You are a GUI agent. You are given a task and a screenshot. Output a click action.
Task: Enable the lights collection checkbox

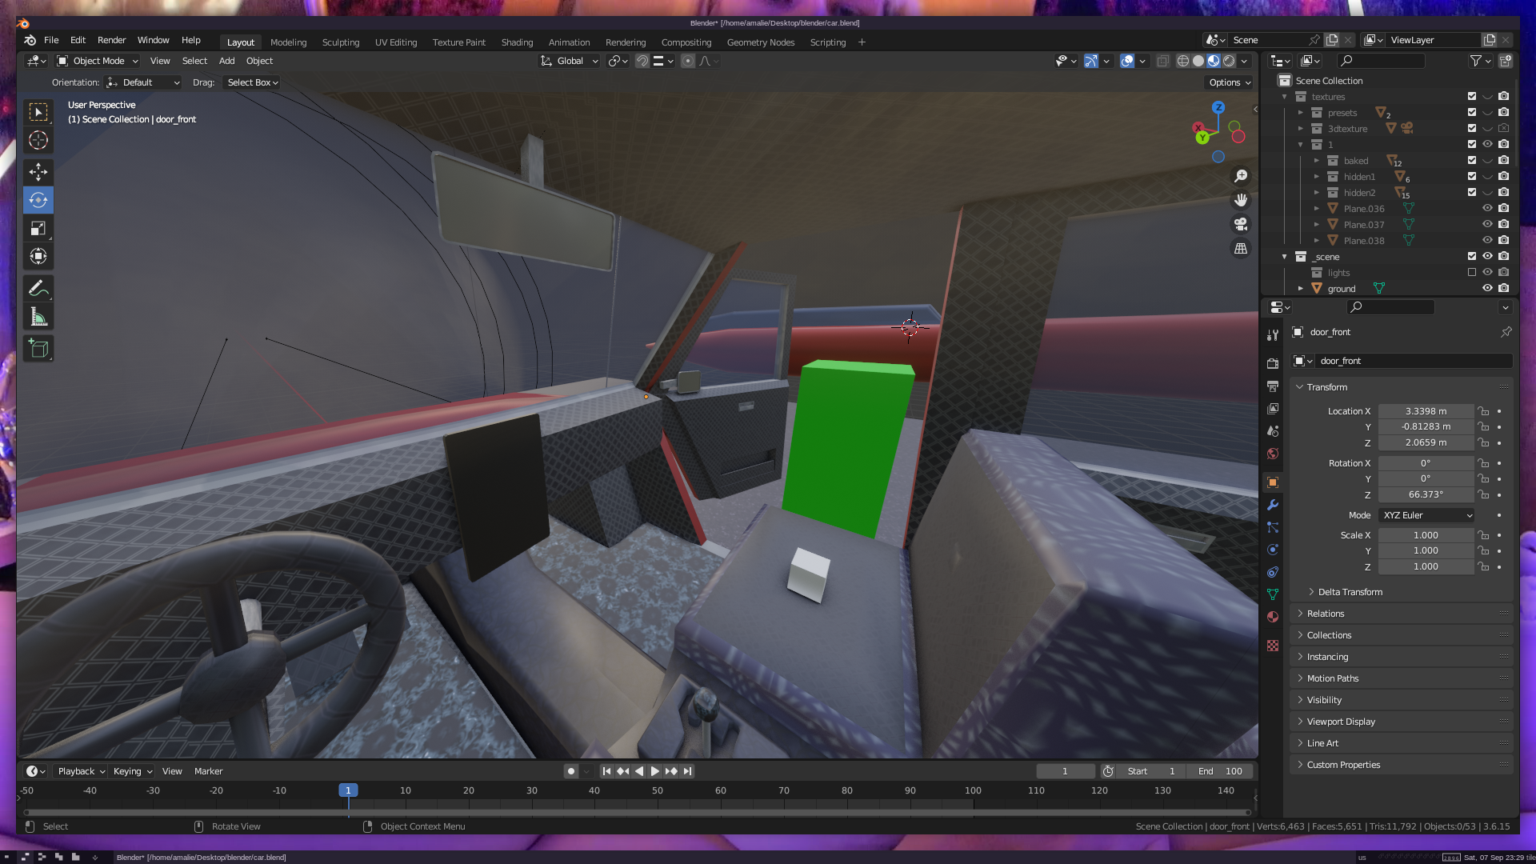(x=1471, y=272)
